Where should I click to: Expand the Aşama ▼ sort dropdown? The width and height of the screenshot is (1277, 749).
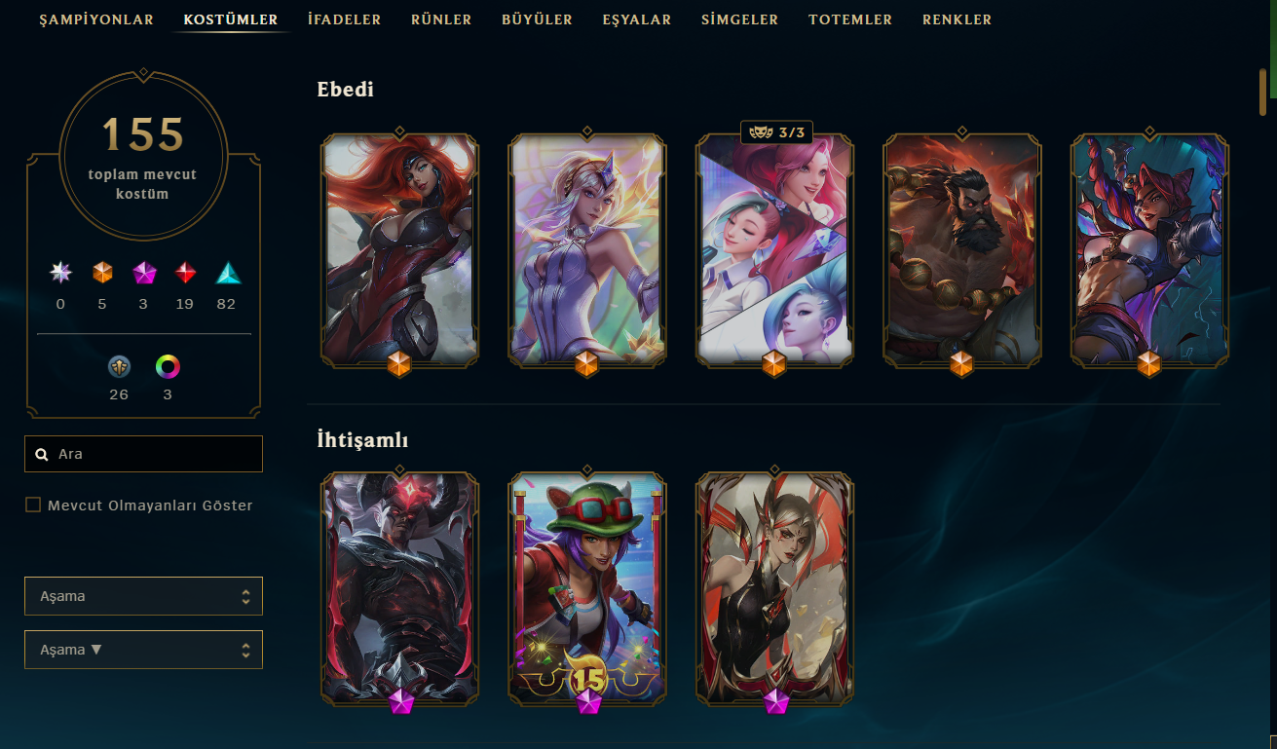tap(143, 650)
